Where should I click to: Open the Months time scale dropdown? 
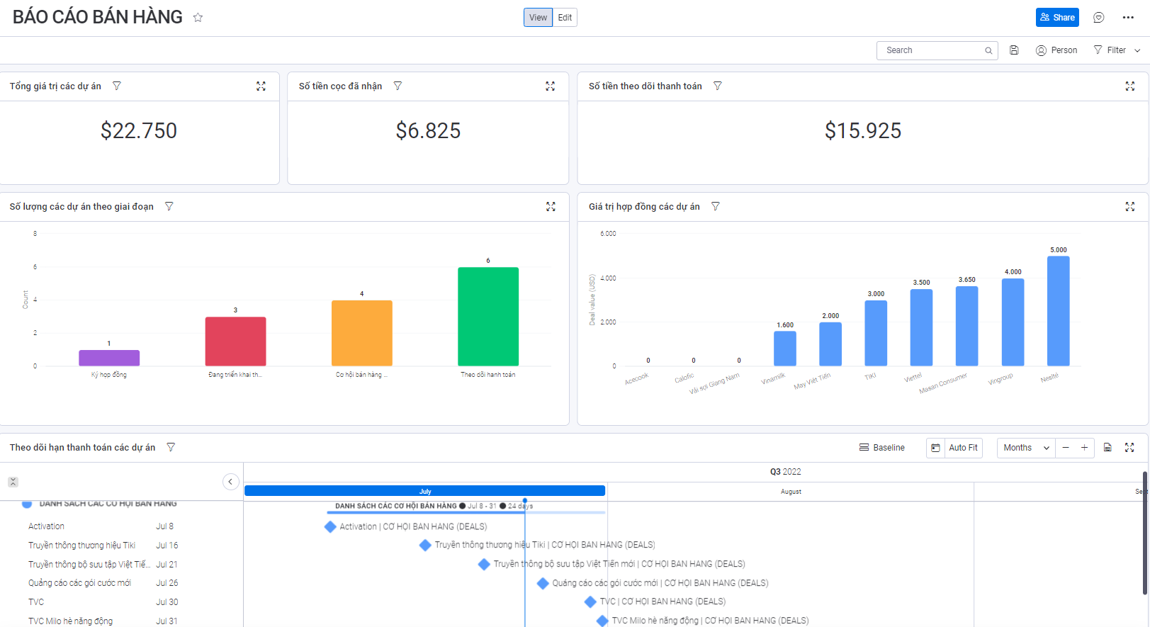[x=1025, y=448]
